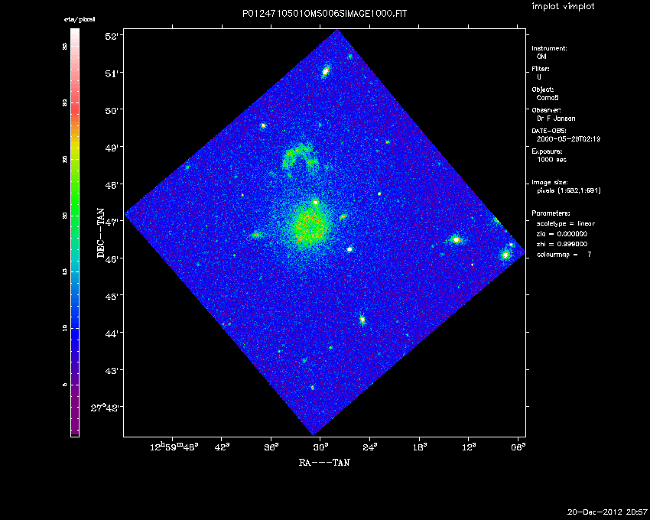Click the 36s right ascension label
Screen dimensions: 650x520
272,447
